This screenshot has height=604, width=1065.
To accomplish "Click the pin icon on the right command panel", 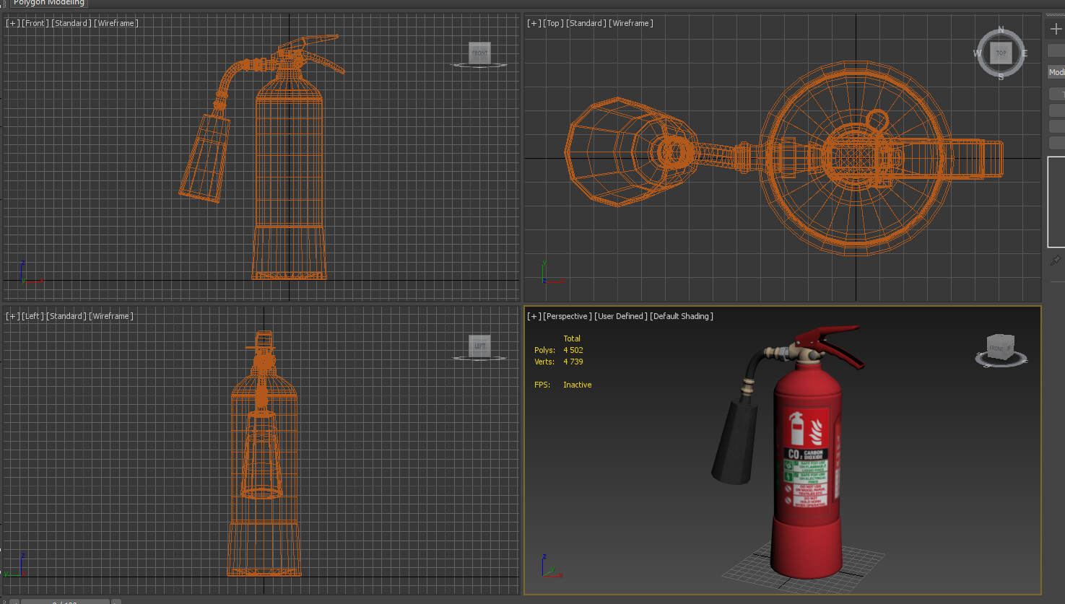I will tap(1056, 260).
